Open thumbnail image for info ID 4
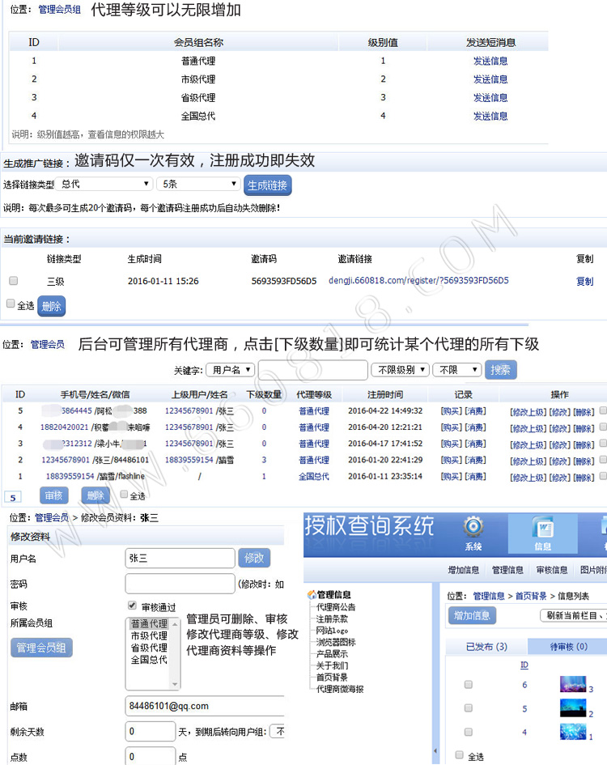This screenshot has height=765, width=607. [573, 731]
